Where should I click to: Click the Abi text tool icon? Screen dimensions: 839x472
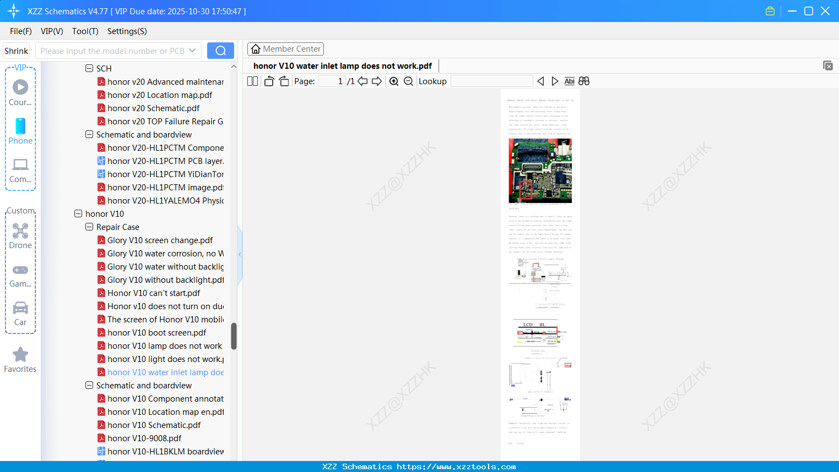(570, 81)
